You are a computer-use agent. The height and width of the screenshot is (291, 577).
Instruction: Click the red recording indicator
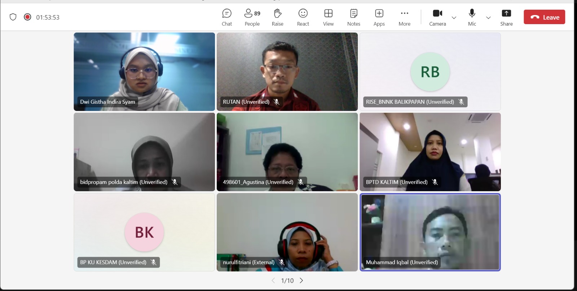click(x=27, y=17)
